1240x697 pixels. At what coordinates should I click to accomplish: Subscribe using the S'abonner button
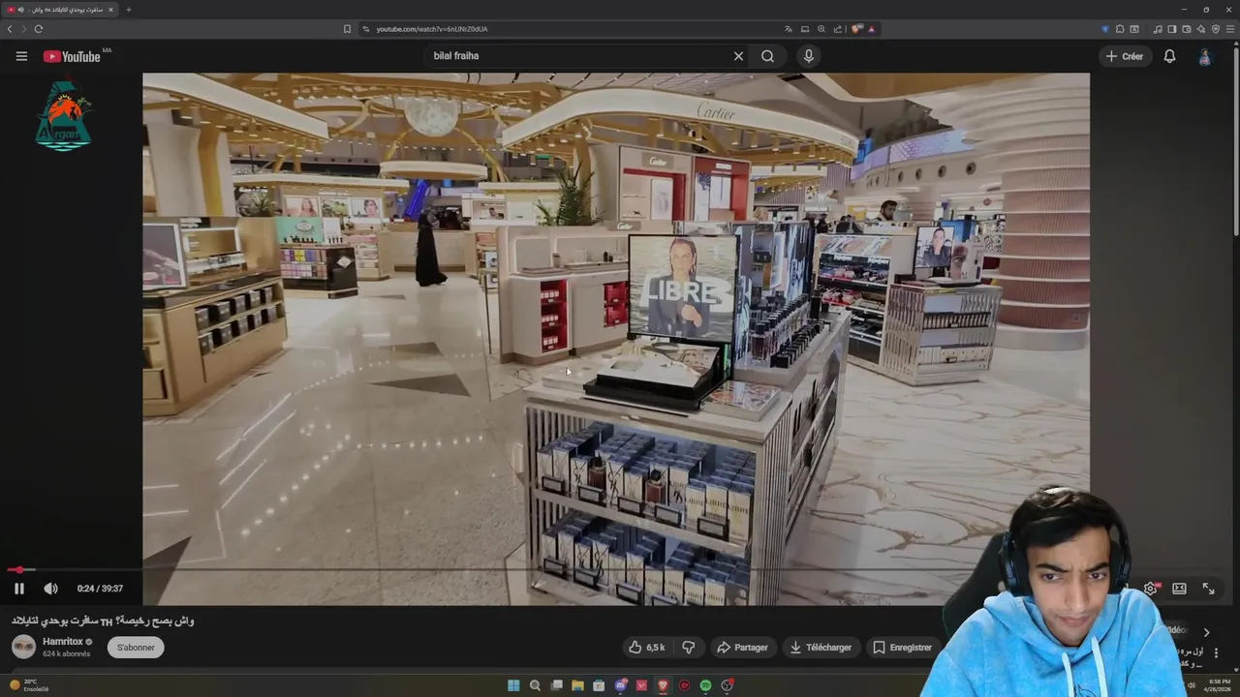[x=136, y=648]
